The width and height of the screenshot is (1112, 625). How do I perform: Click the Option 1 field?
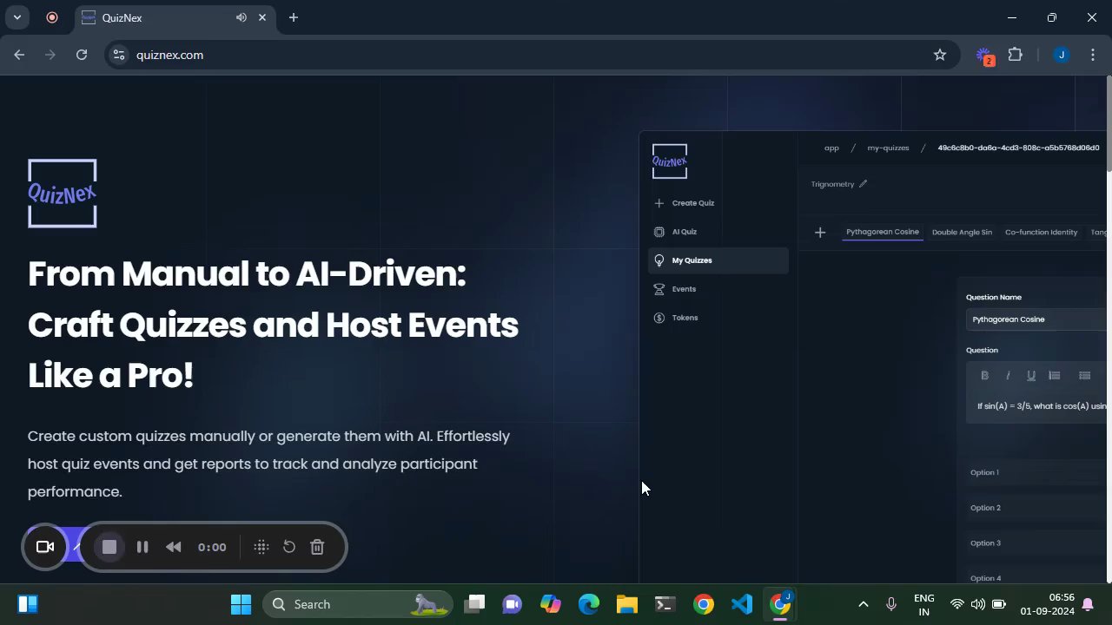(1037, 472)
